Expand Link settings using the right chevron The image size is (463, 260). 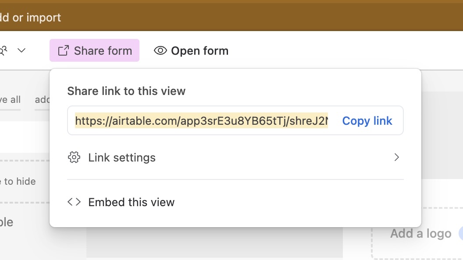tap(396, 158)
